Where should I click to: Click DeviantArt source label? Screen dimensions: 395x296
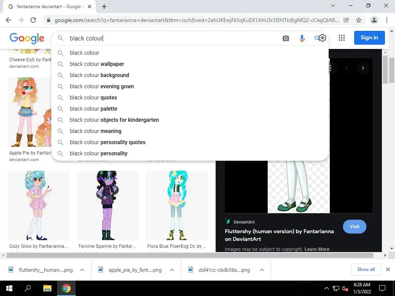pos(244,222)
